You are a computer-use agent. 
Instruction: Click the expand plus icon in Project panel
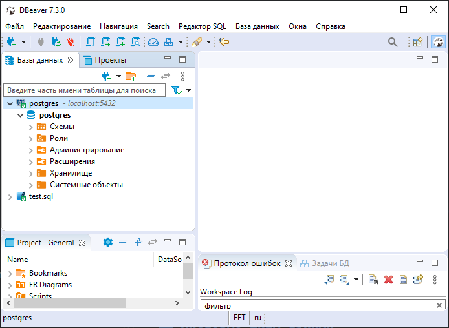(138, 242)
